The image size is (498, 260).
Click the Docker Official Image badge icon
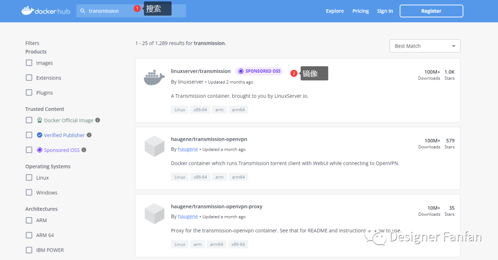point(39,120)
